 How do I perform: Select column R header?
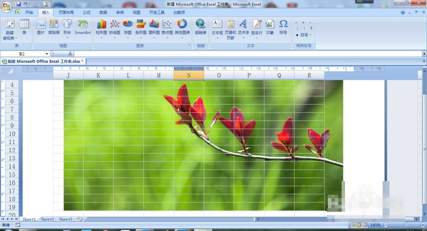pos(309,76)
